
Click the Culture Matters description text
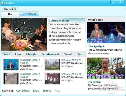[65, 34]
